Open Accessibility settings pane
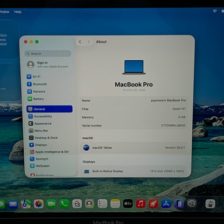Viewport: 224px width, 224px height. [x=40, y=116]
